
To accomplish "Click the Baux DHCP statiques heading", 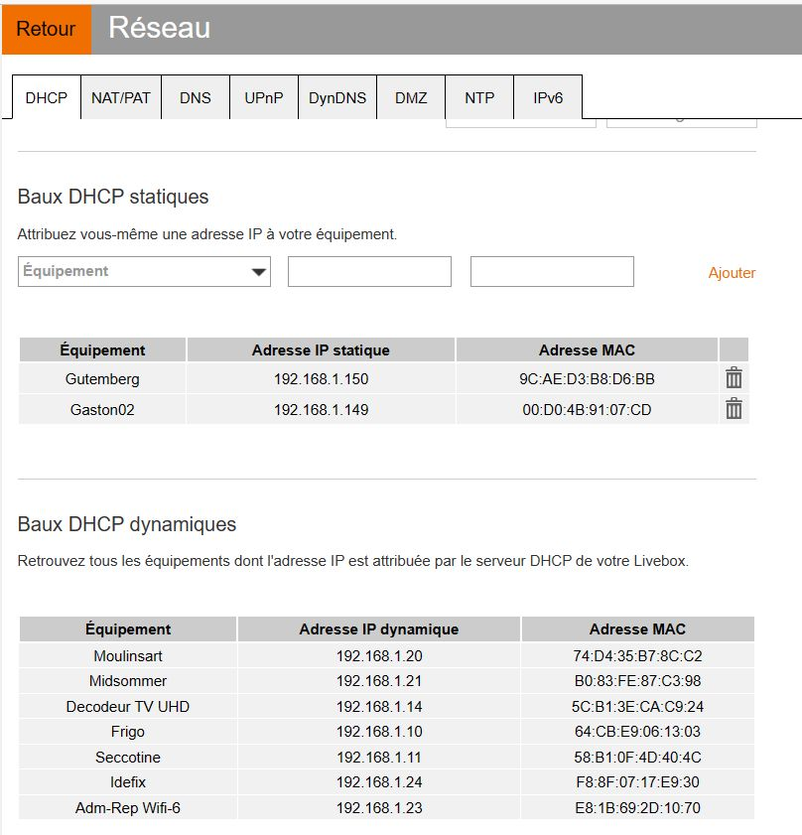I will tap(113, 197).
